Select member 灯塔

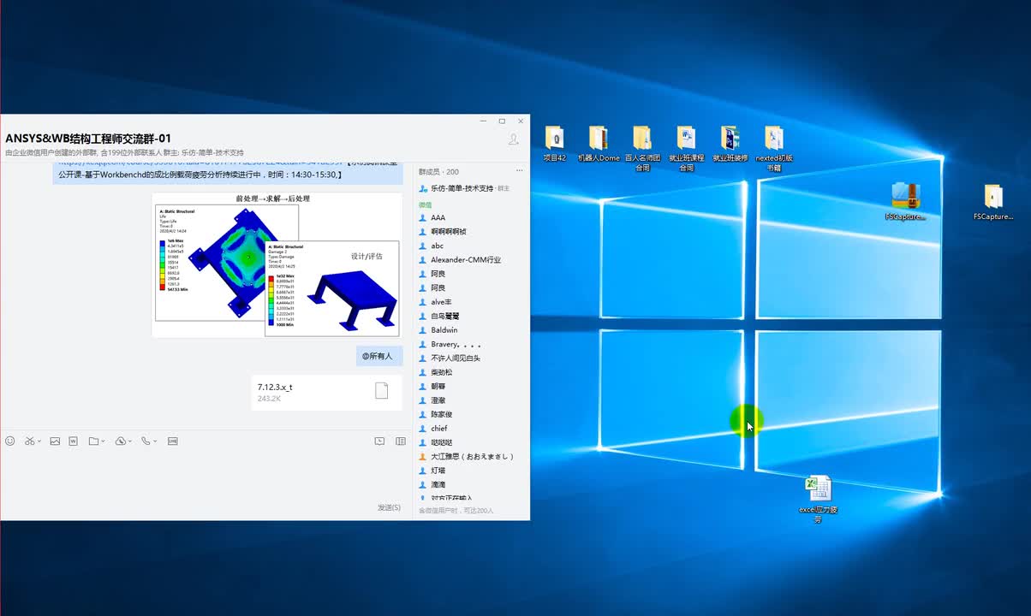[469, 470]
